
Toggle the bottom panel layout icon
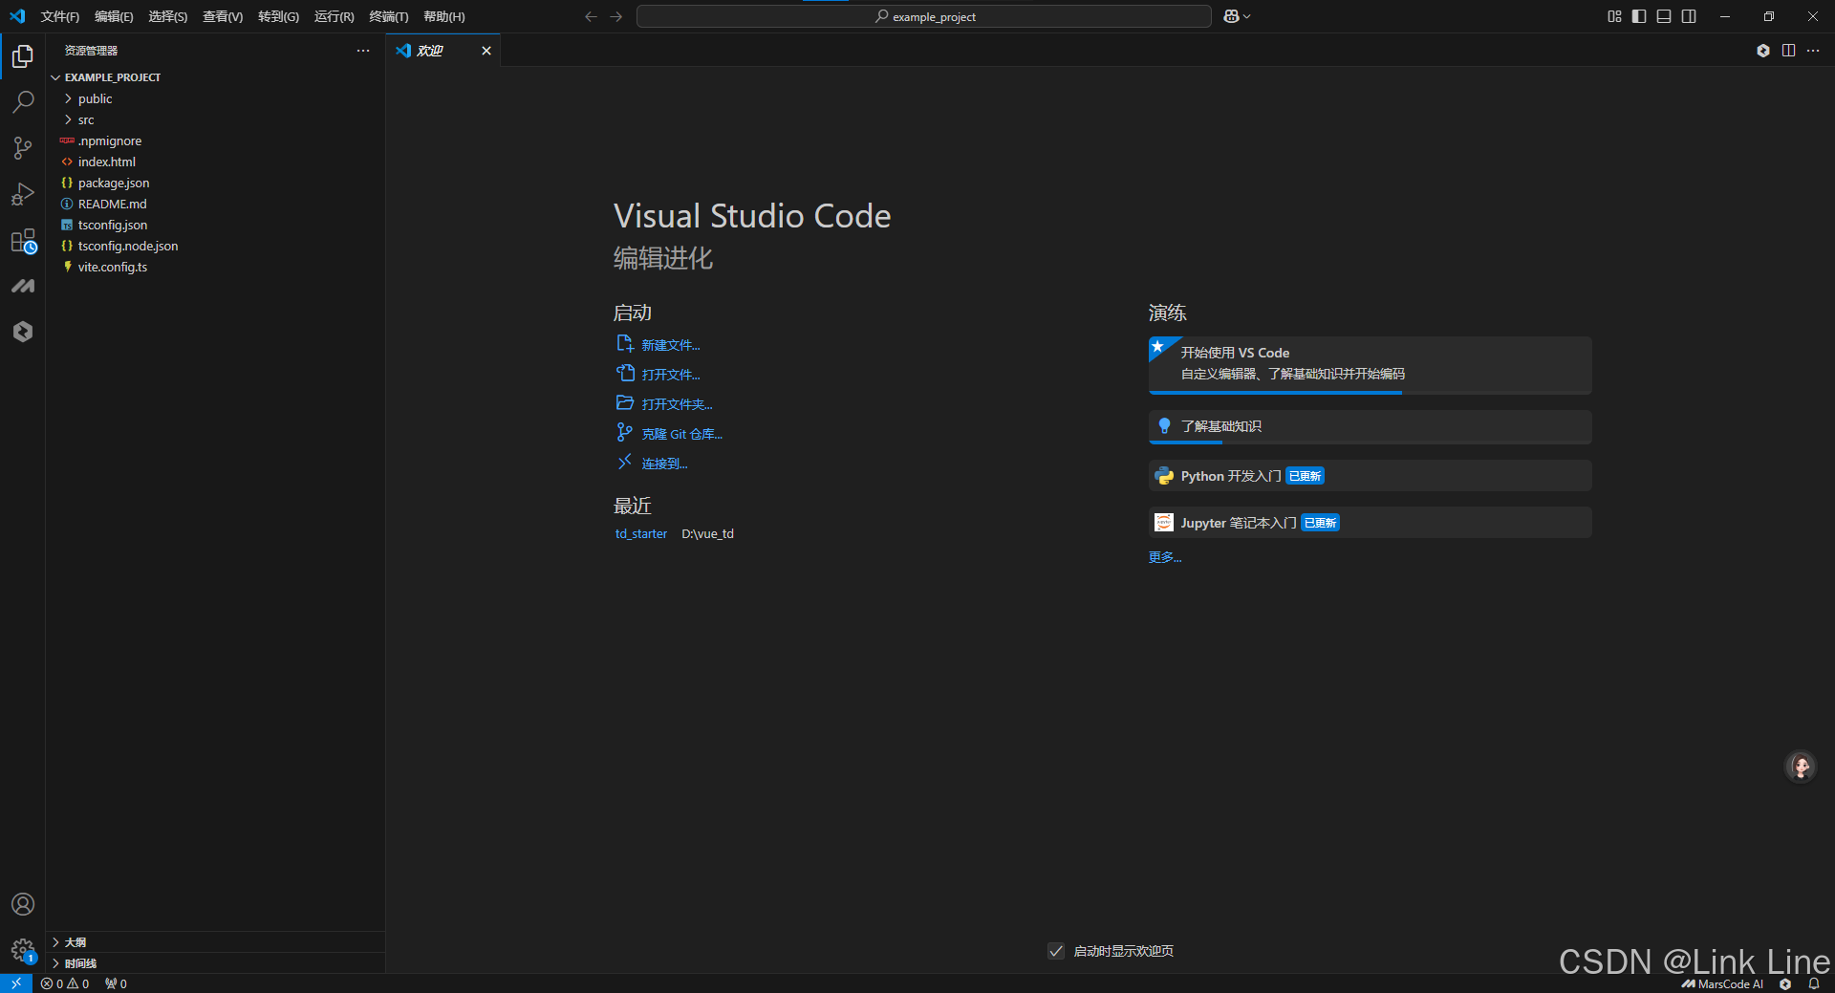(x=1664, y=16)
